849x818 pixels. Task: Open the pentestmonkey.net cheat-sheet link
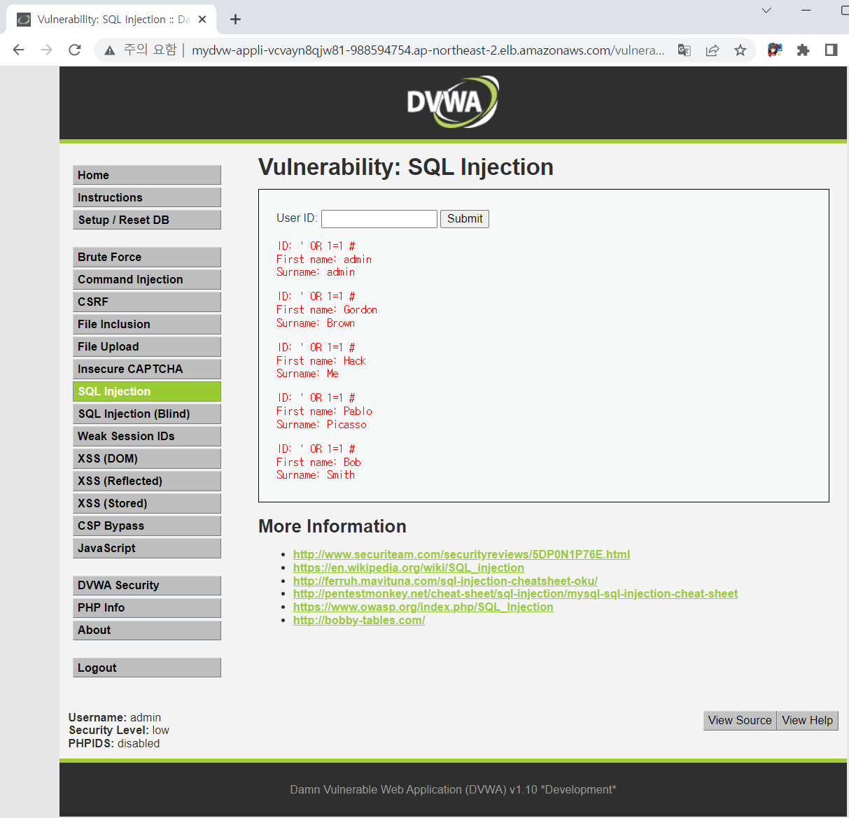[515, 593]
